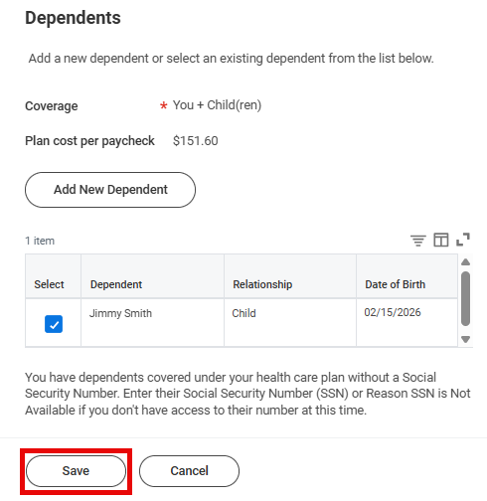Open the table filter icon

[x=418, y=241]
